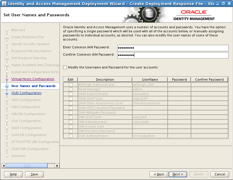The image size is (233, 180).
Task: Focus the Confirm Common IAM Password field
Action: pos(173,55)
